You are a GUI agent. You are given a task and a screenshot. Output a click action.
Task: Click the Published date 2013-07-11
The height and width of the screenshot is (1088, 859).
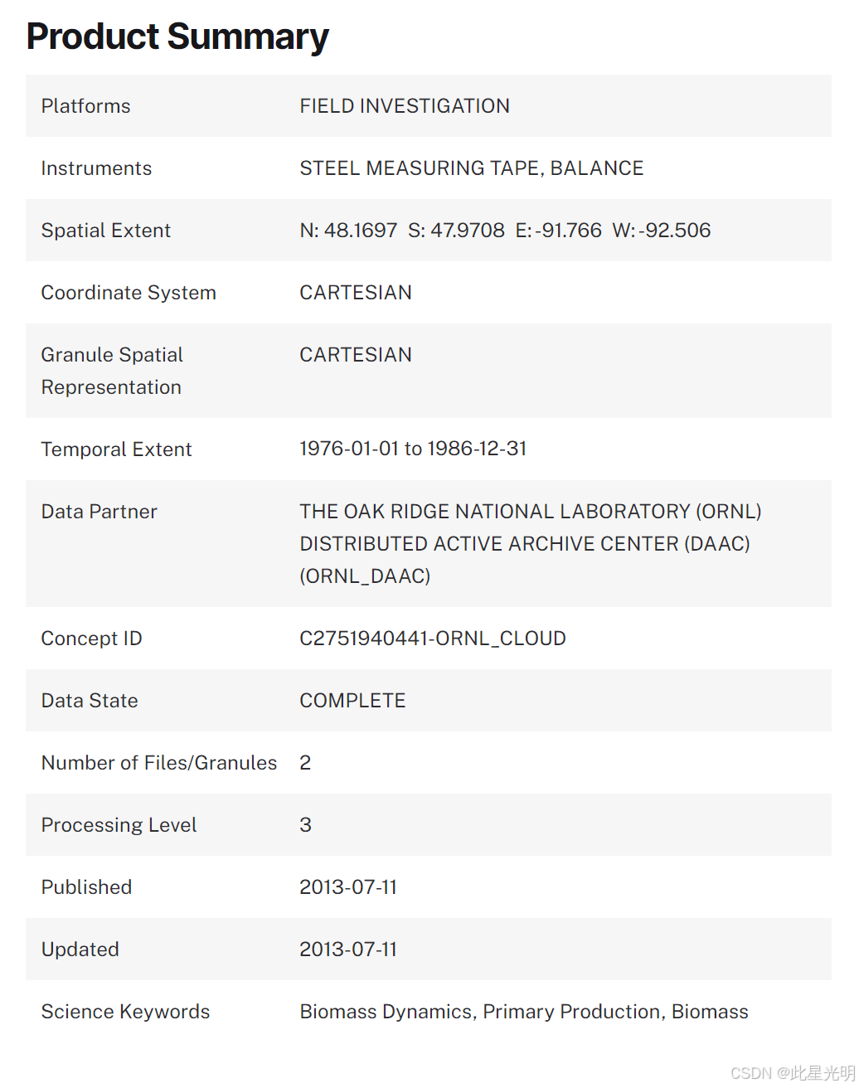(x=348, y=887)
